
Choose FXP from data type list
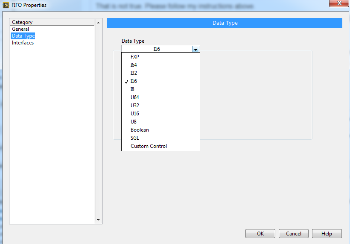[x=160, y=57]
